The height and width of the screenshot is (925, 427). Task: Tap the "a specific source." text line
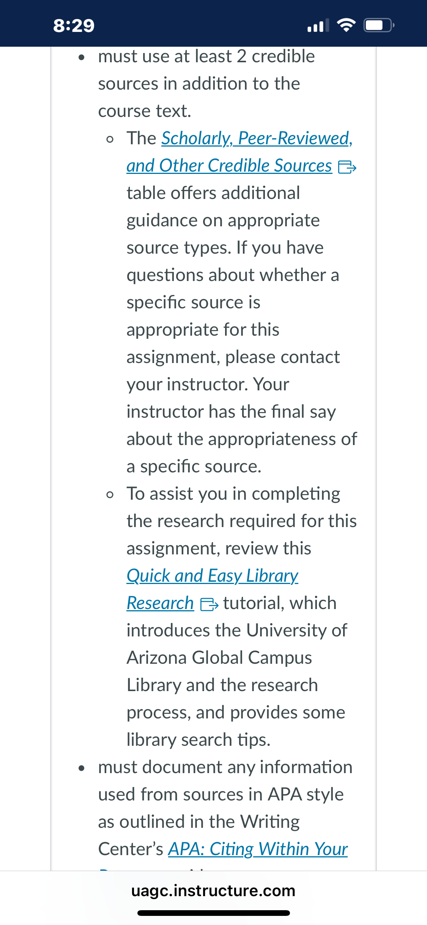tap(194, 466)
